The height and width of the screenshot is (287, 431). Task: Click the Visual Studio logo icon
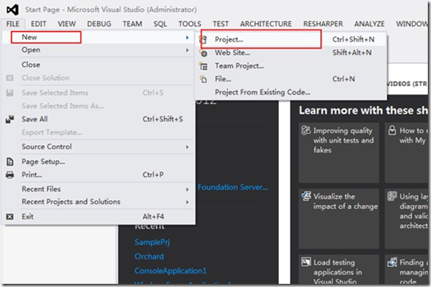(x=13, y=10)
